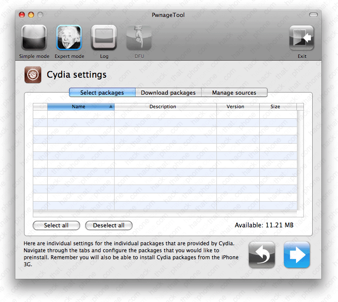The width and height of the screenshot is (338, 302).
Task: Click the Cydia settings icon
Action: point(33,75)
